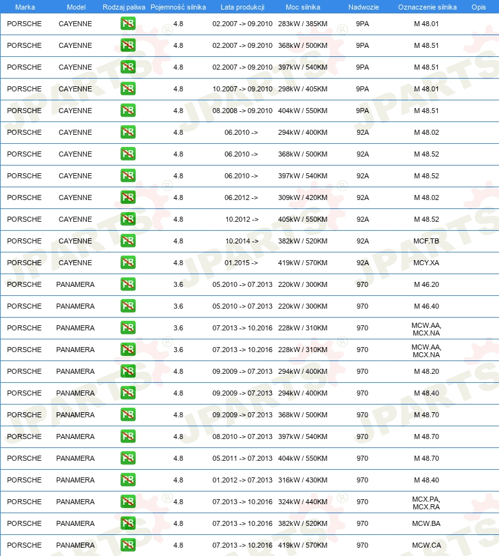Viewport: 499px width, 556px height.
Task: Click petrol icon in Panamera 404kW / 550KM row
Action: (128, 458)
